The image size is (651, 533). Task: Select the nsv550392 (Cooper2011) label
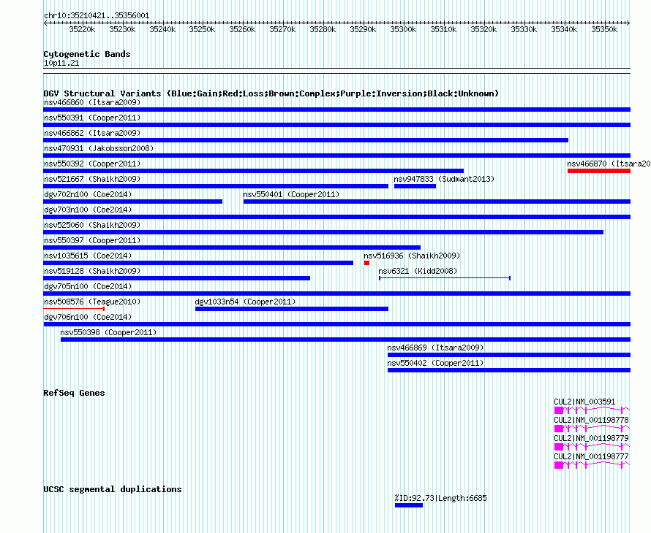92,164
